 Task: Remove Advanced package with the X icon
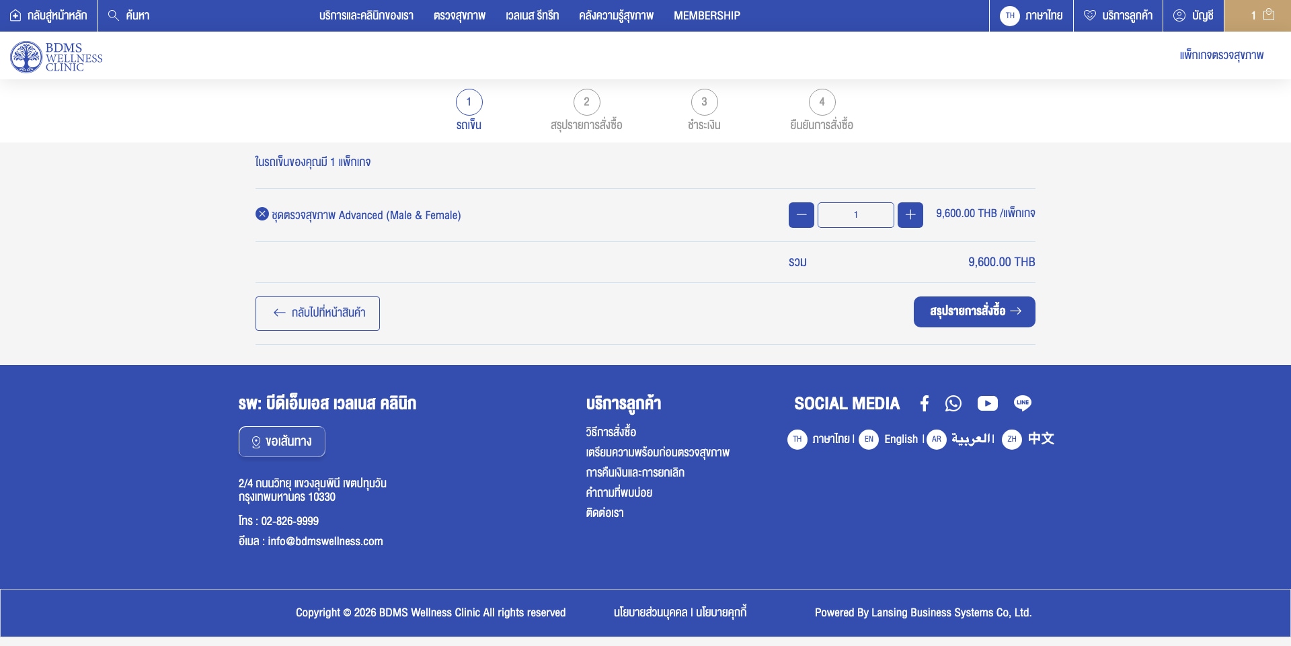click(262, 214)
